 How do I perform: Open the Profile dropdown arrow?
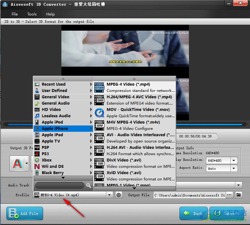click(109, 195)
